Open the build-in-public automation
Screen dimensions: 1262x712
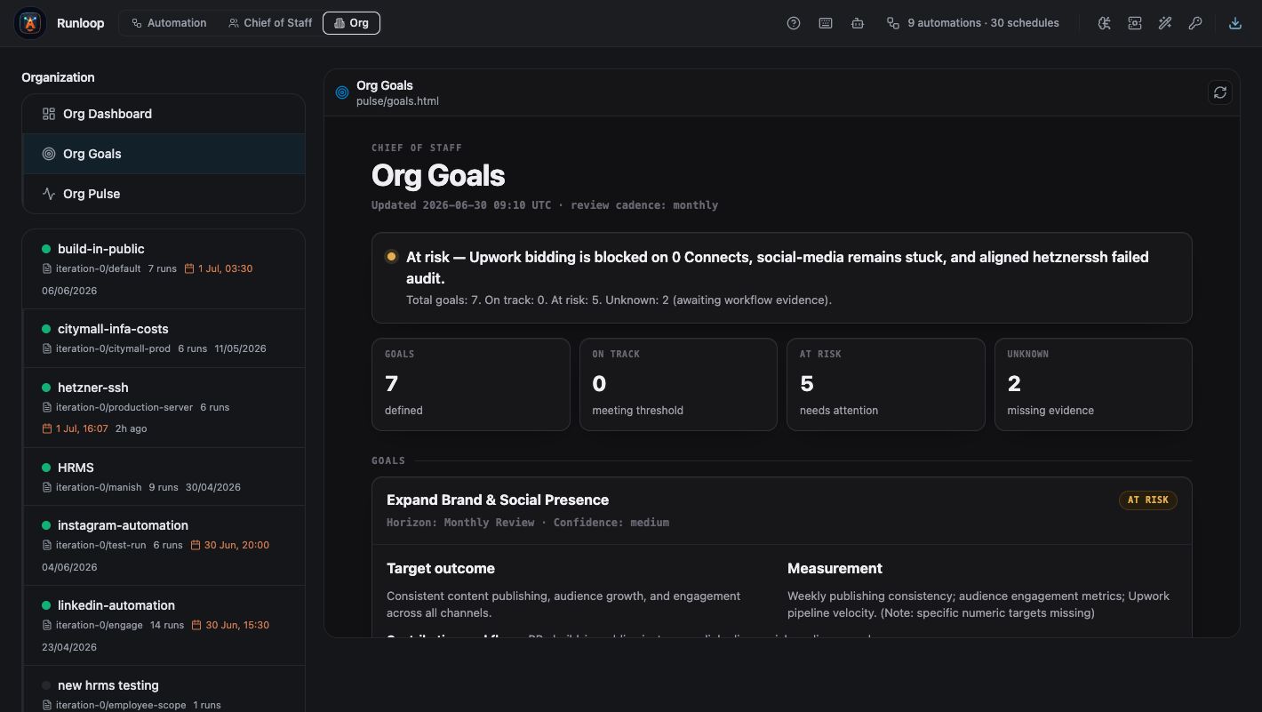[x=164, y=269]
